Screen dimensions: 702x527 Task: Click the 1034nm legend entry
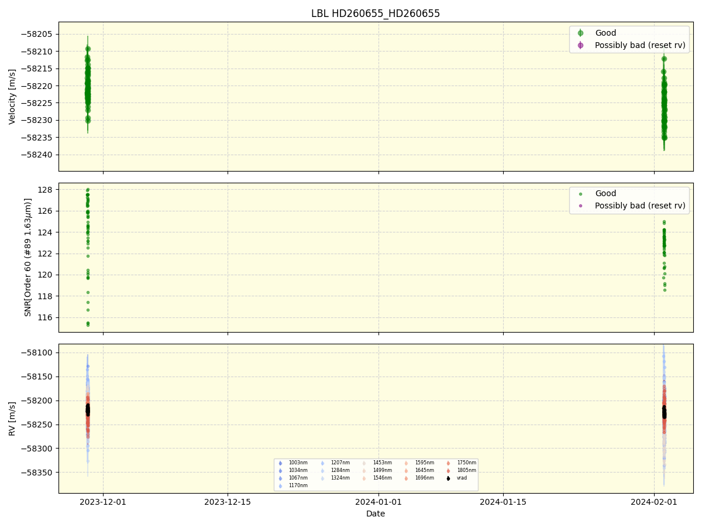coord(298,470)
